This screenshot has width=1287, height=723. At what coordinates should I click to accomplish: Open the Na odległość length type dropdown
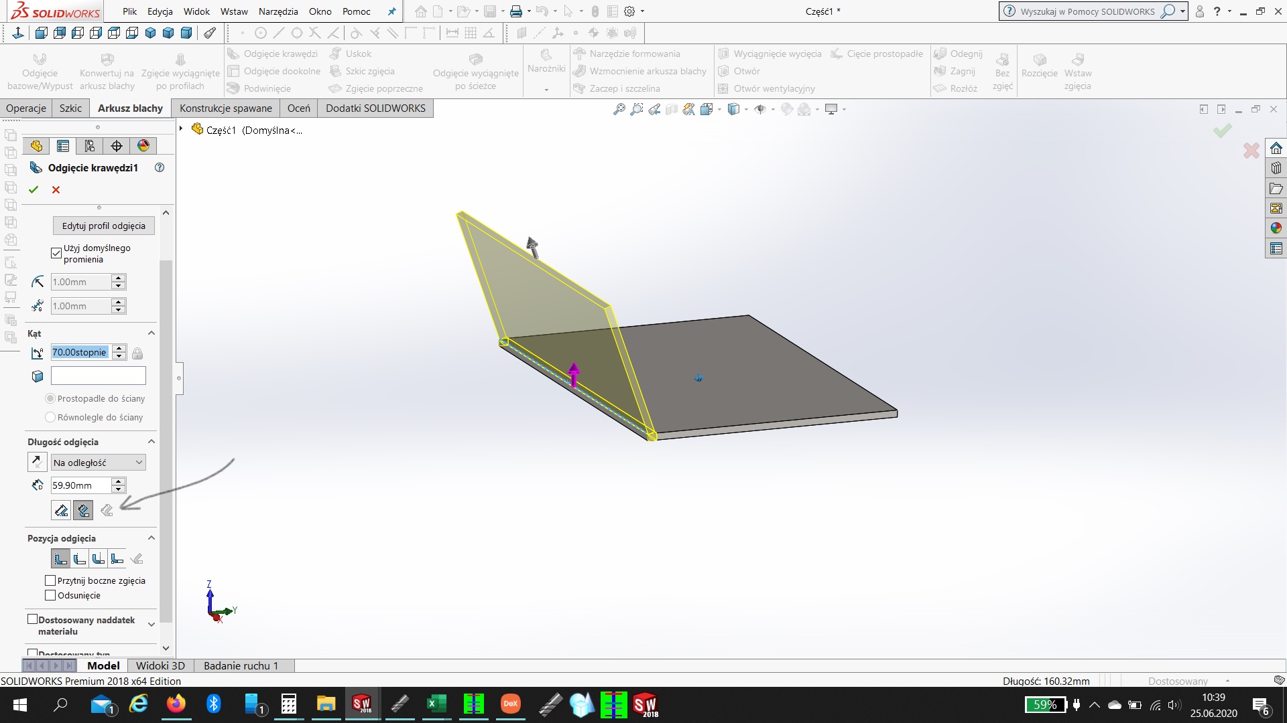point(99,463)
